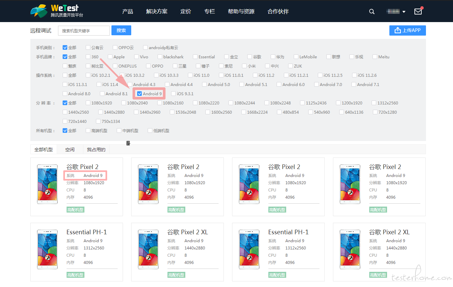Check the 1080x1920 resolution checkbox
Viewport: 453px width, 287px height.
coord(88,103)
